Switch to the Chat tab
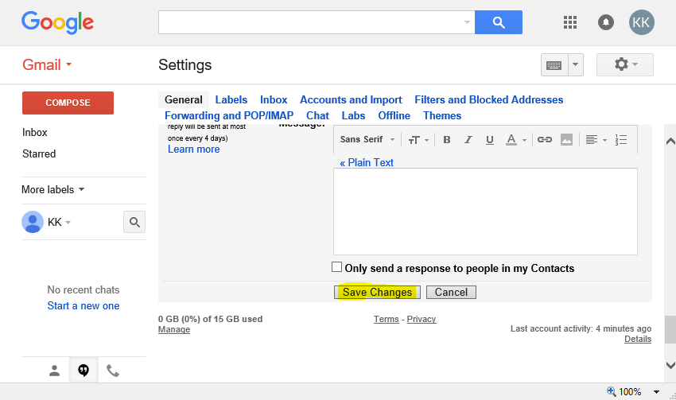Image resolution: width=676 pixels, height=400 pixels. click(x=318, y=115)
